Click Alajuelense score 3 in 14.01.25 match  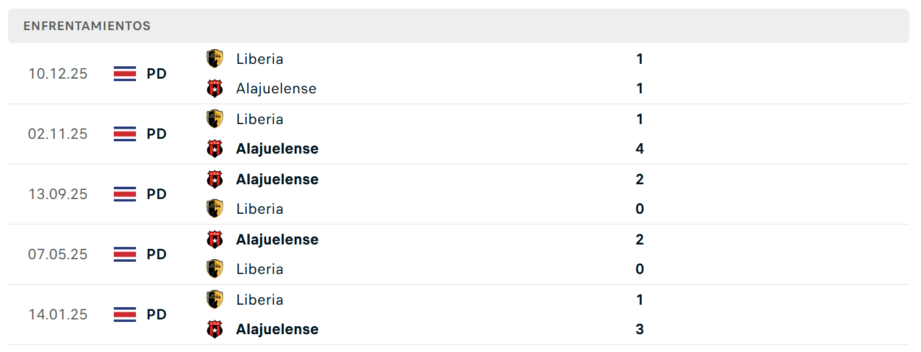tap(640, 329)
